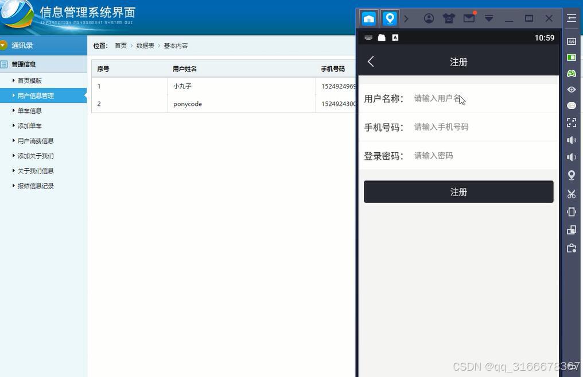Click the globe logo of 信息管理系统界面
Screen dimensions: 583x377
point(17,14)
